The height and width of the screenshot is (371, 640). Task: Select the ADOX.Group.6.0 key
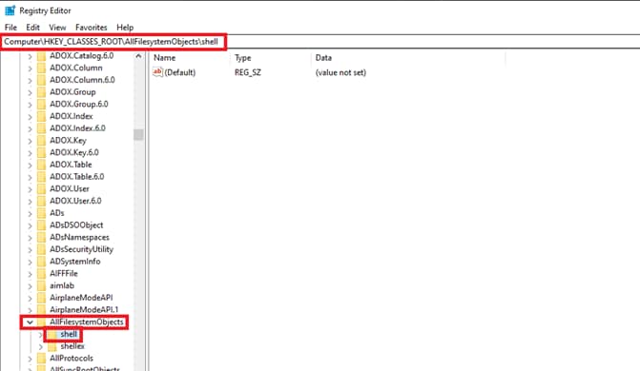tap(79, 104)
